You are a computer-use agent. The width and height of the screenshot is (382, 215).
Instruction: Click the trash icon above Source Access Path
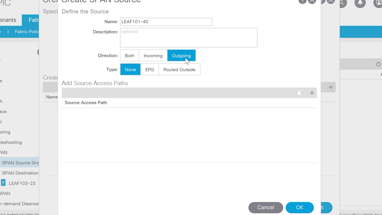299,93
